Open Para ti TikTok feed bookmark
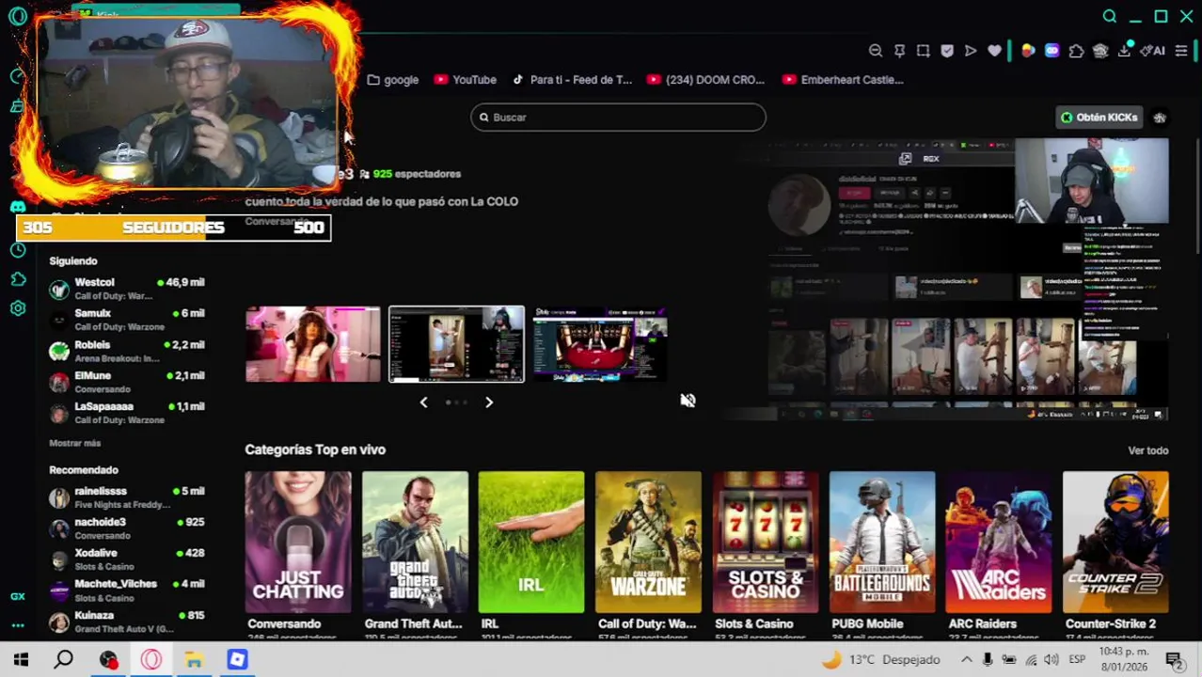1202x677 pixels. coord(572,80)
